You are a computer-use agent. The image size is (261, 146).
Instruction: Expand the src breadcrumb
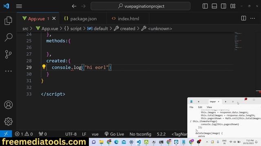coord(25,29)
